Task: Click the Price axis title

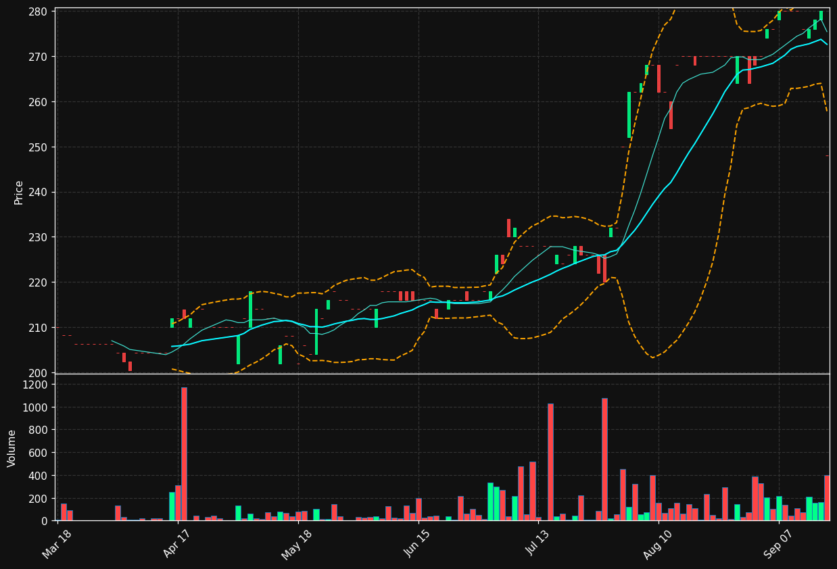Action: click(18, 193)
